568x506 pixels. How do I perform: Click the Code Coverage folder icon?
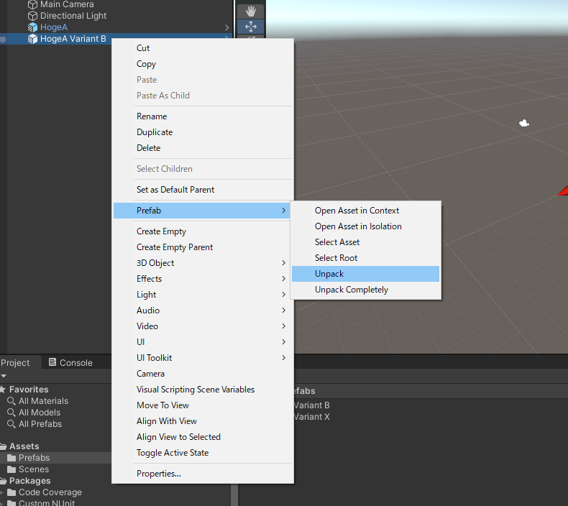tap(12, 492)
